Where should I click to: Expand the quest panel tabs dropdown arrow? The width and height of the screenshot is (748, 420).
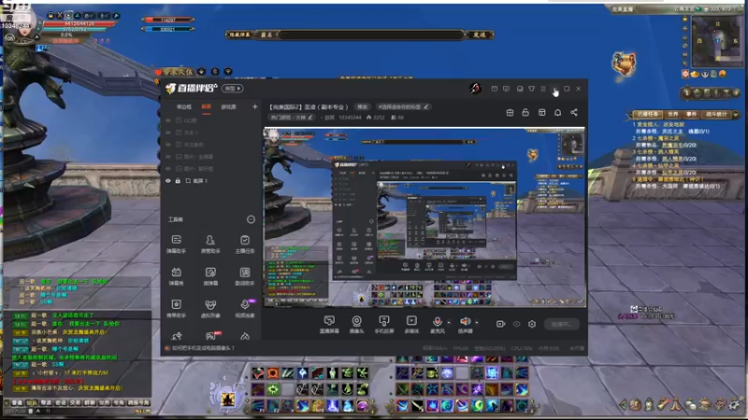(x=736, y=114)
